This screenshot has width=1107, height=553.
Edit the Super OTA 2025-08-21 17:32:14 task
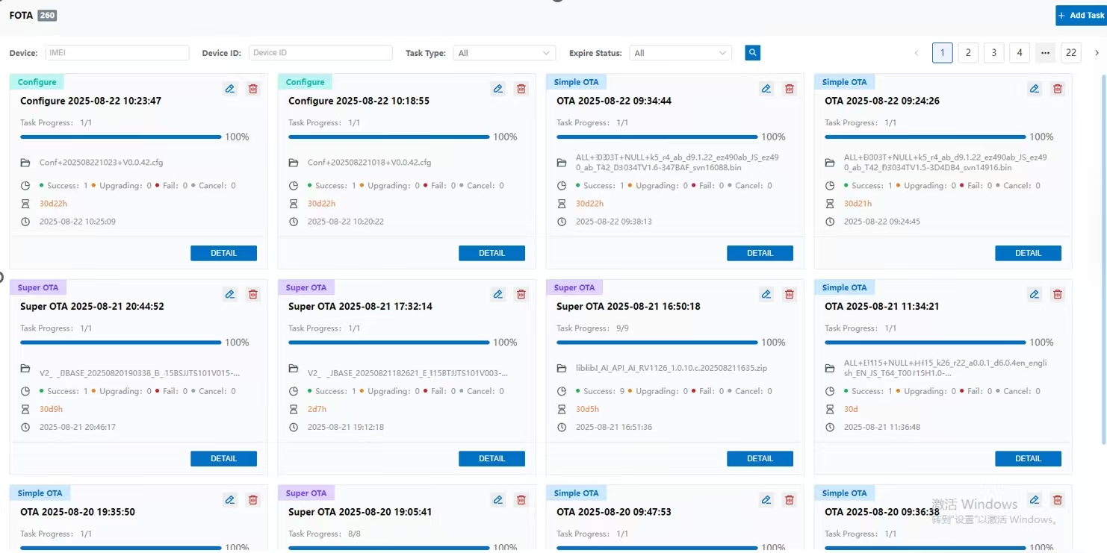498,294
